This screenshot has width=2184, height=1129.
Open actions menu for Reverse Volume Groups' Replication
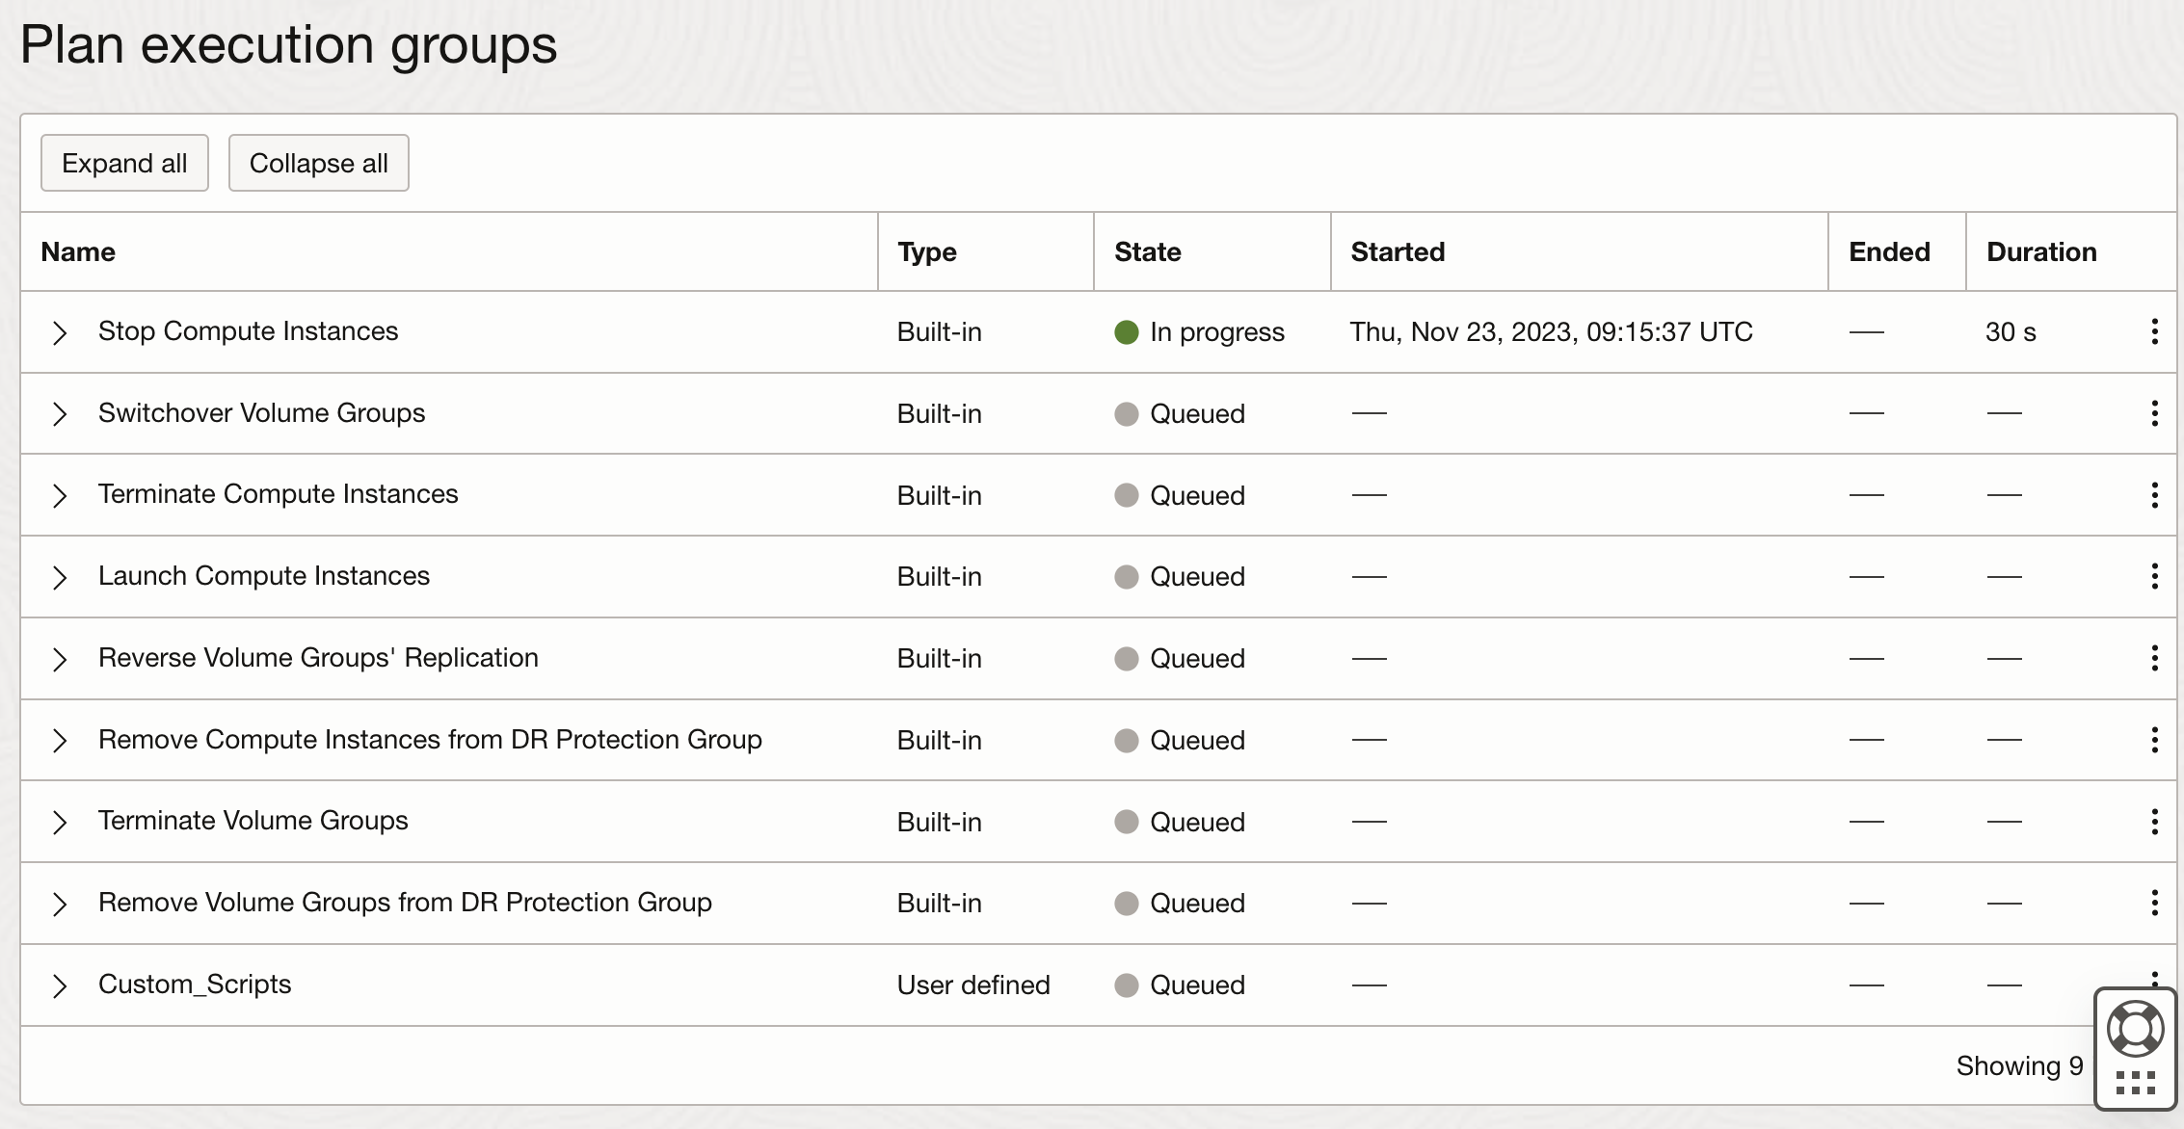click(x=2154, y=658)
